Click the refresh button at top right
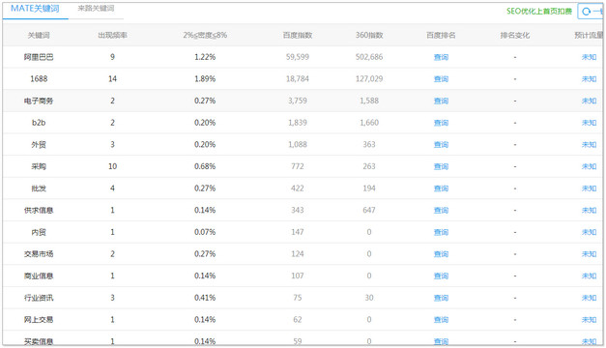The height and width of the screenshot is (348, 606). (591, 12)
